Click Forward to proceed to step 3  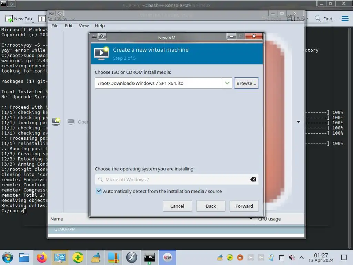point(244,206)
